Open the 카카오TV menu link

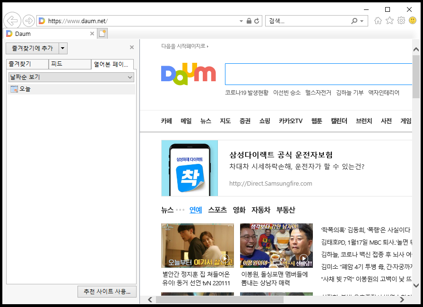291,121
